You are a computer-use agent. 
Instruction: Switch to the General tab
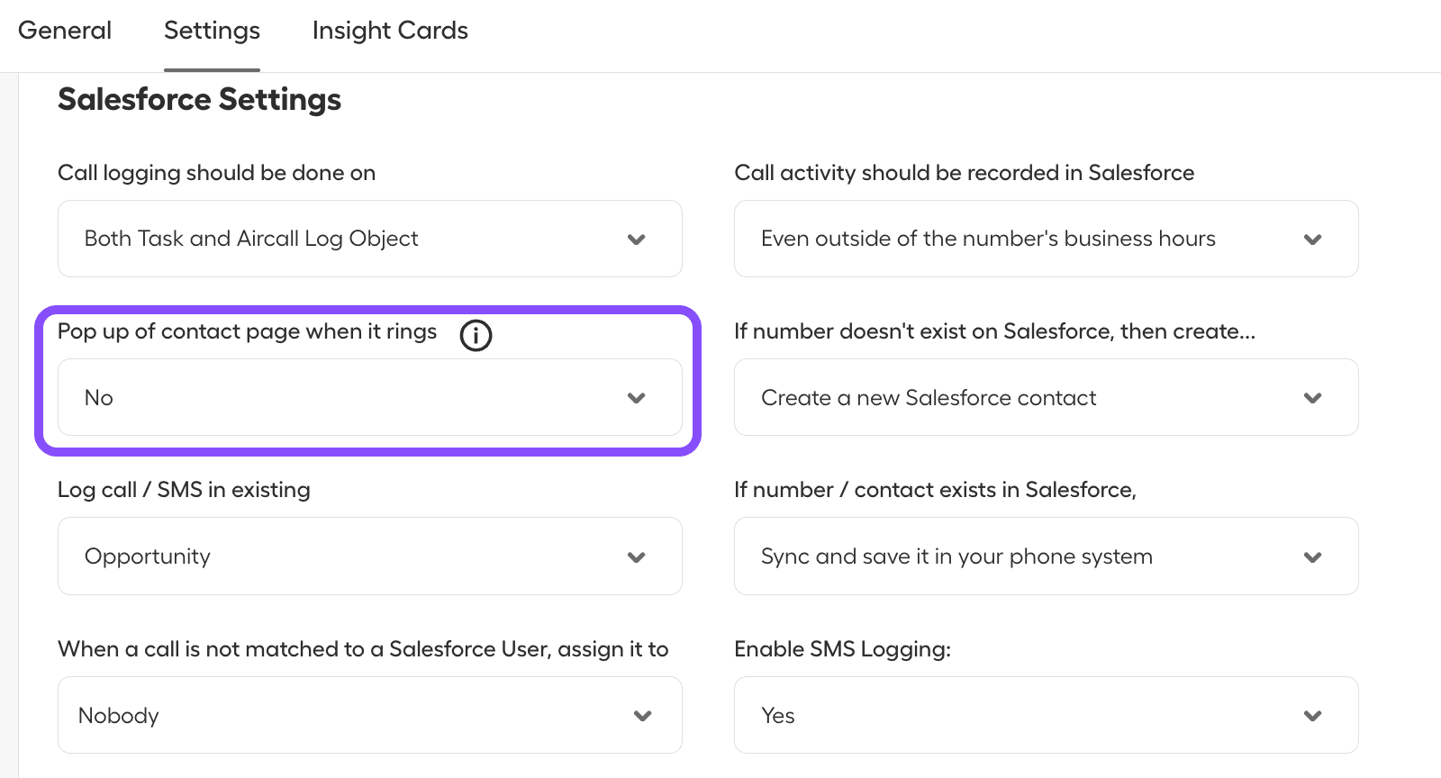tap(64, 30)
